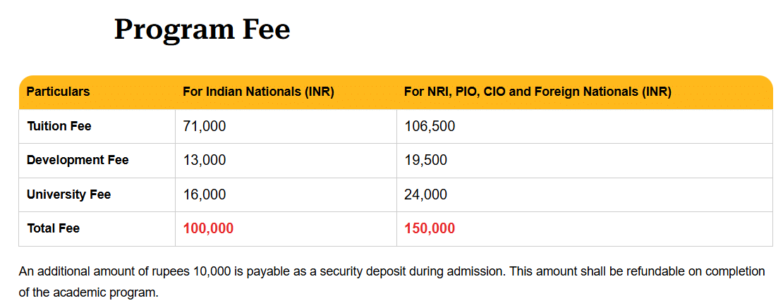Click the University Fee row label
The height and width of the screenshot is (303, 783).
[68, 194]
